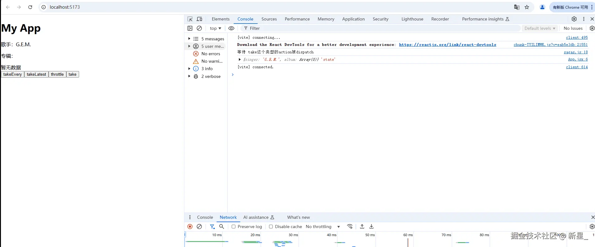
Task: Click the No Issues counter
Action: [573, 28]
